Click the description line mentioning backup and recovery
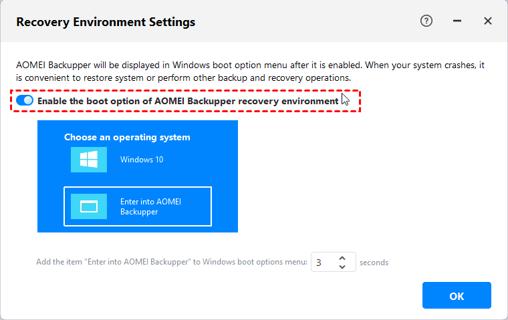This screenshot has height=320, width=508. point(183,77)
